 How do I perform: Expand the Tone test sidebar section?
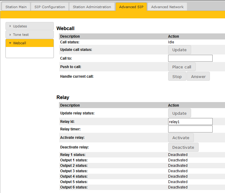[29, 35]
